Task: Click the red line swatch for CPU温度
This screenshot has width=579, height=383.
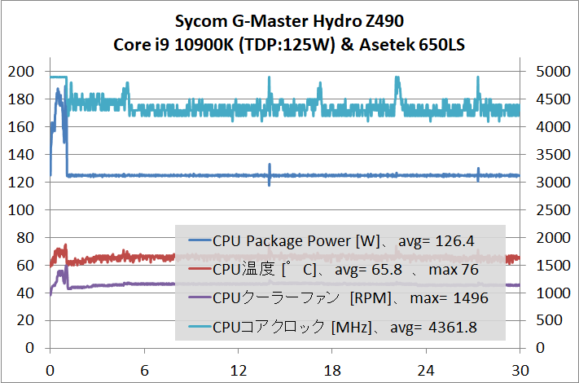Action: click(200, 268)
